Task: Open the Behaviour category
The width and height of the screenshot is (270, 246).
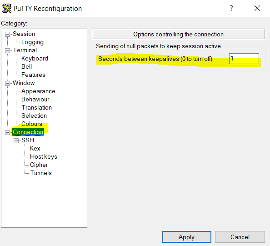Action: click(x=35, y=100)
